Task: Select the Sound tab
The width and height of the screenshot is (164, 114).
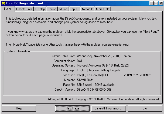Action: point(52,9)
